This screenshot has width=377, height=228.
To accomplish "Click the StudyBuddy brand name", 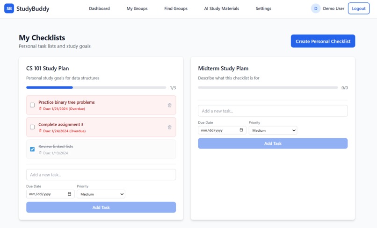I will pyautogui.click(x=33, y=9).
